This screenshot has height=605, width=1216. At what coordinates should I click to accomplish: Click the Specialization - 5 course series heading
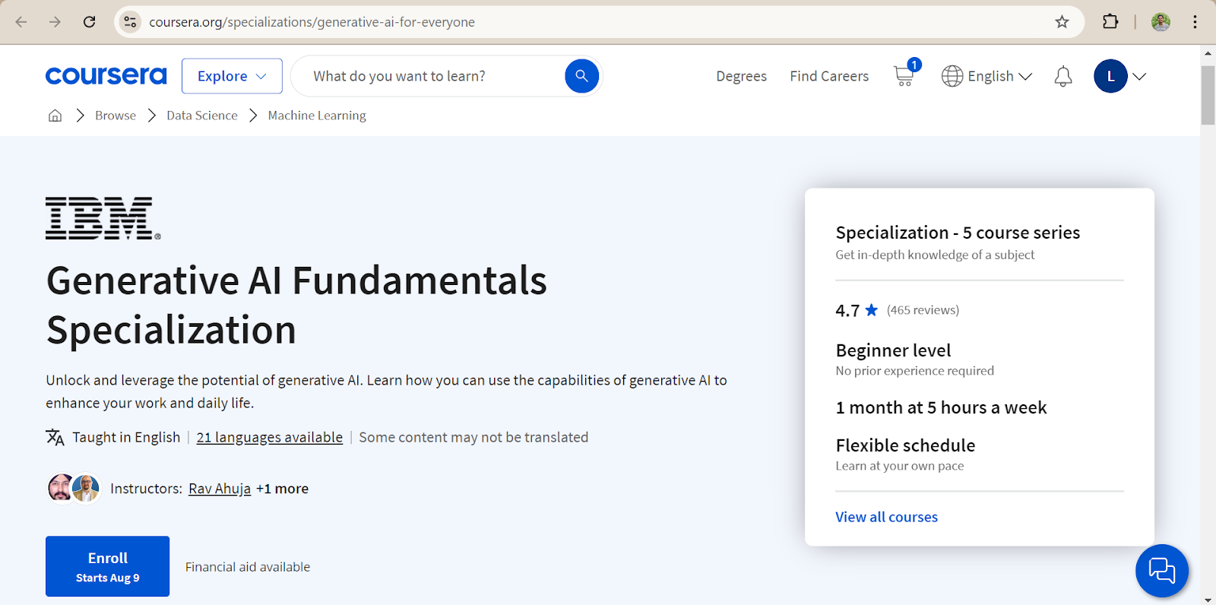[x=958, y=233]
